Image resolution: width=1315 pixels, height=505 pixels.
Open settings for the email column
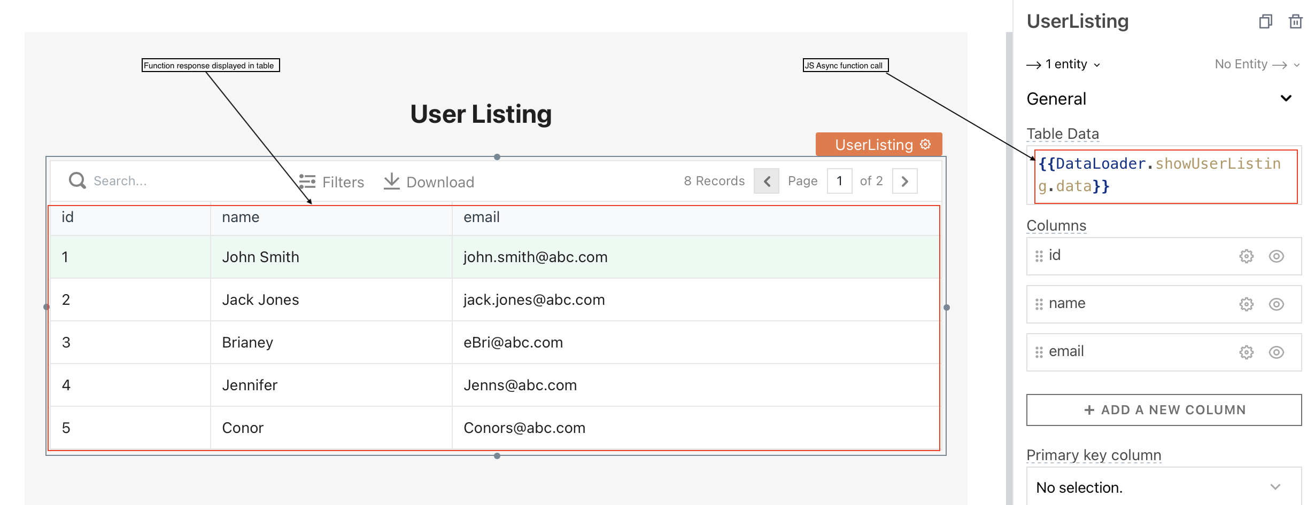click(x=1246, y=351)
